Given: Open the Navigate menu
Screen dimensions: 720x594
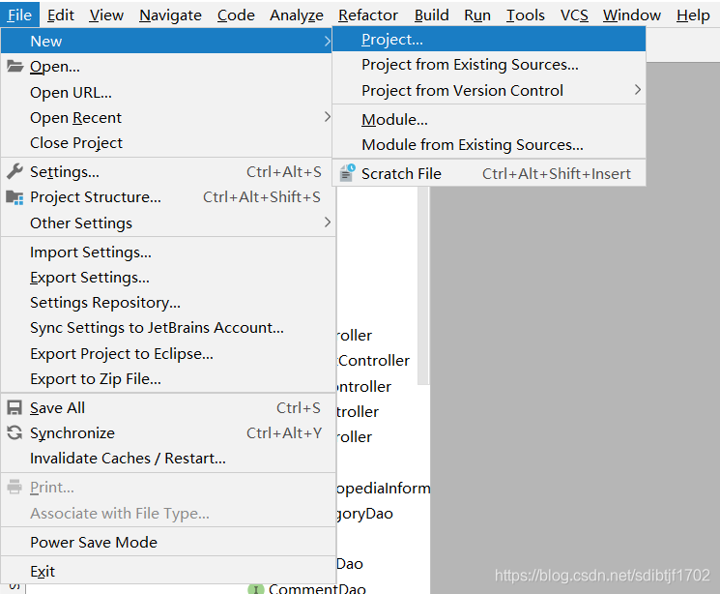Looking at the screenshot, I should coord(170,15).
